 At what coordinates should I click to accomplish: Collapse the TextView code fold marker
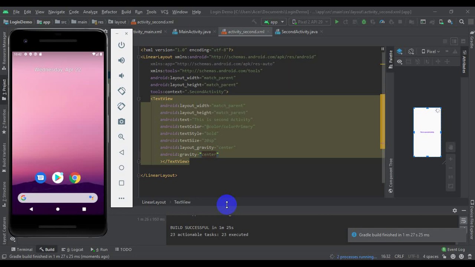coord(138,99)
